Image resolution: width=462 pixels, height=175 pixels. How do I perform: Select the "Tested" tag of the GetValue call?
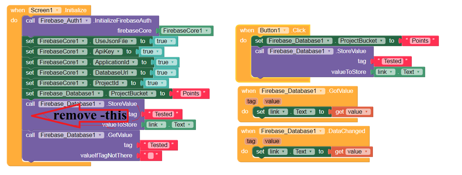159,145
